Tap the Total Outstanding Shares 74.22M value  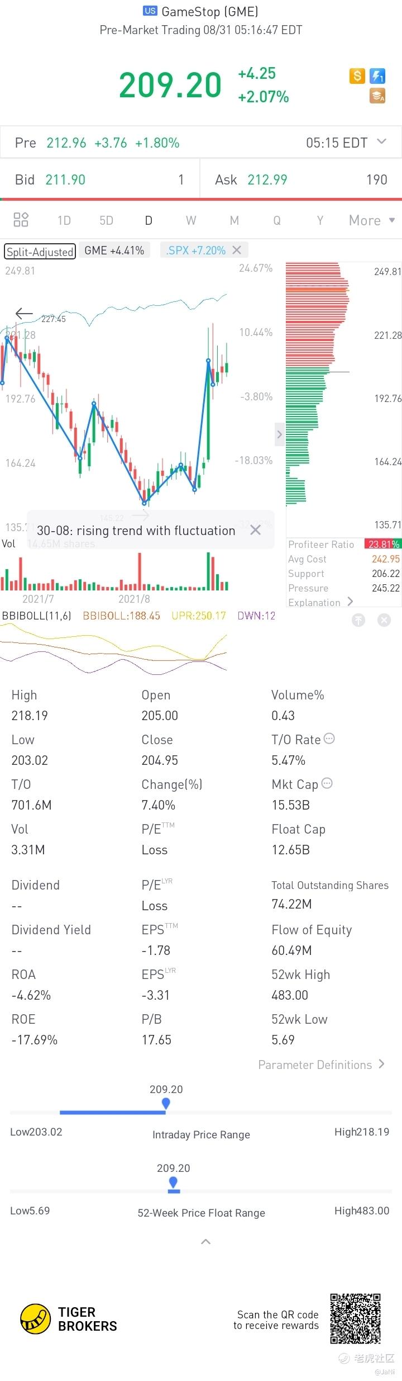tap(291, 904)
